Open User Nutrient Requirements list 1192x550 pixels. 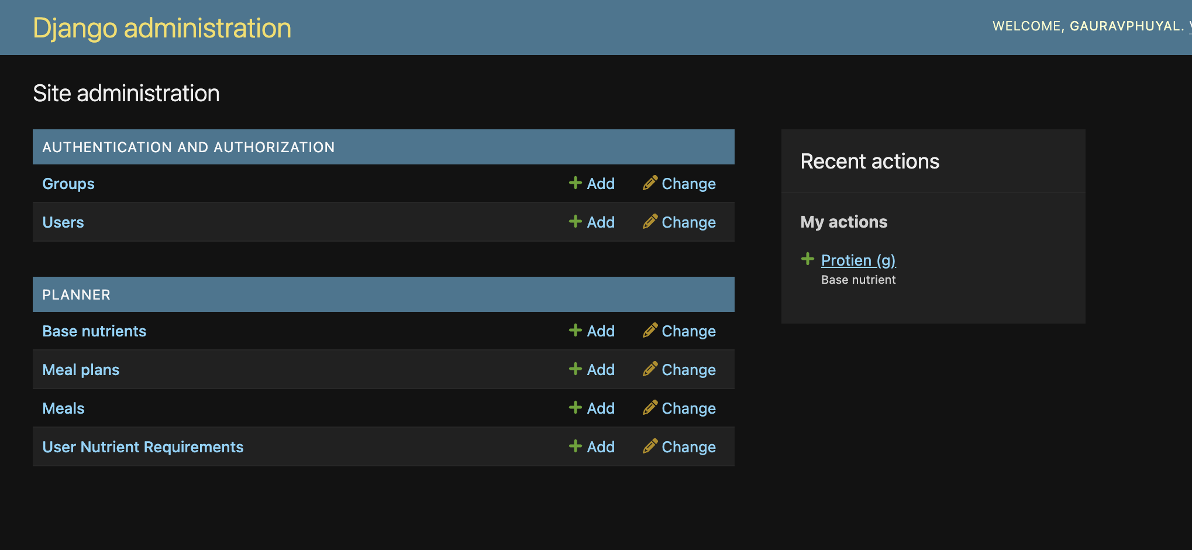143,447
